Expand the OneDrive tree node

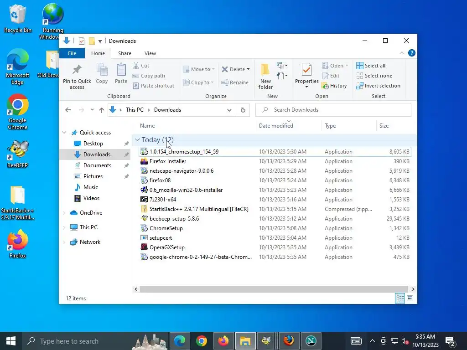click(x=64, y=213)
